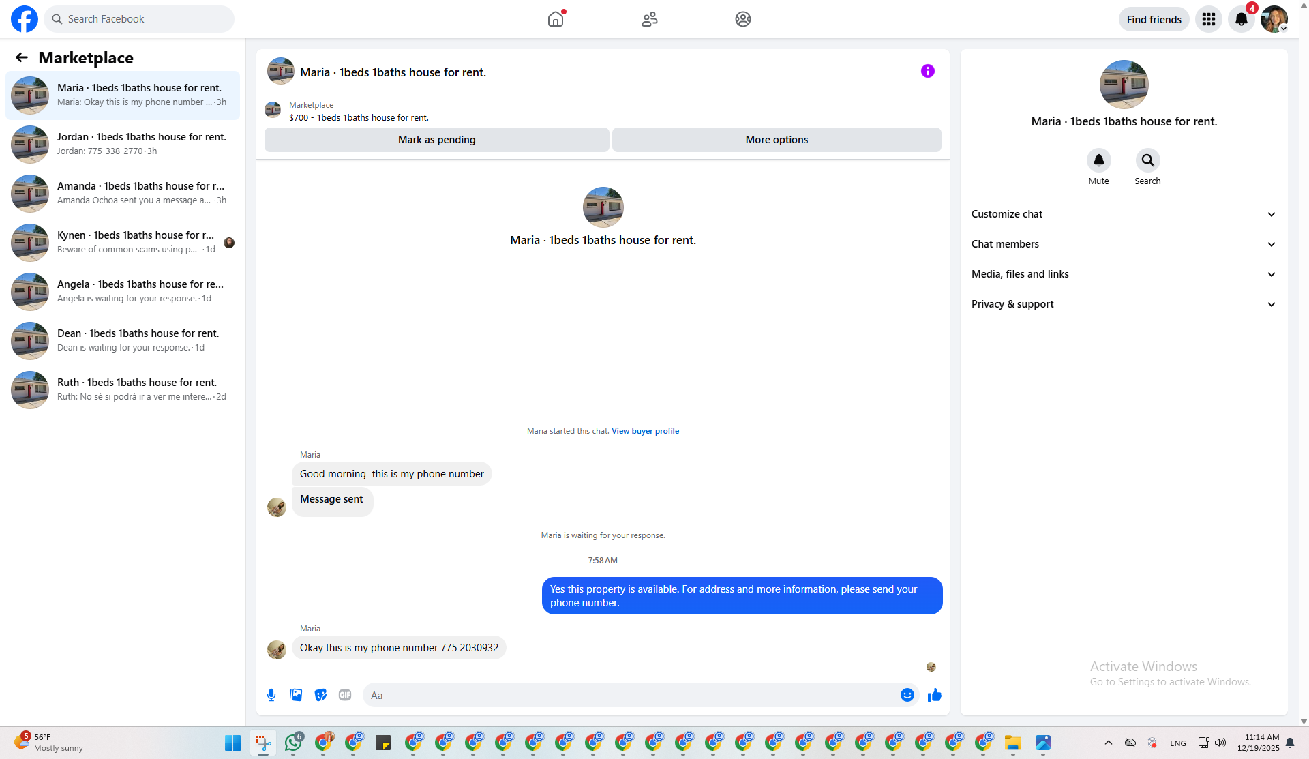Open the Groups icon in top navigation

point(743,19)
